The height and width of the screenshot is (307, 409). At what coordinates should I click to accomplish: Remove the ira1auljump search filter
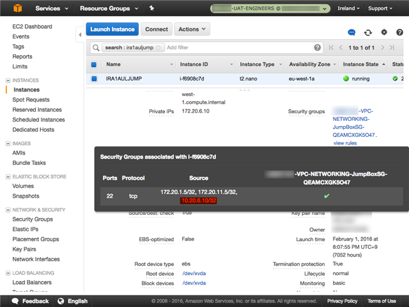158,48
